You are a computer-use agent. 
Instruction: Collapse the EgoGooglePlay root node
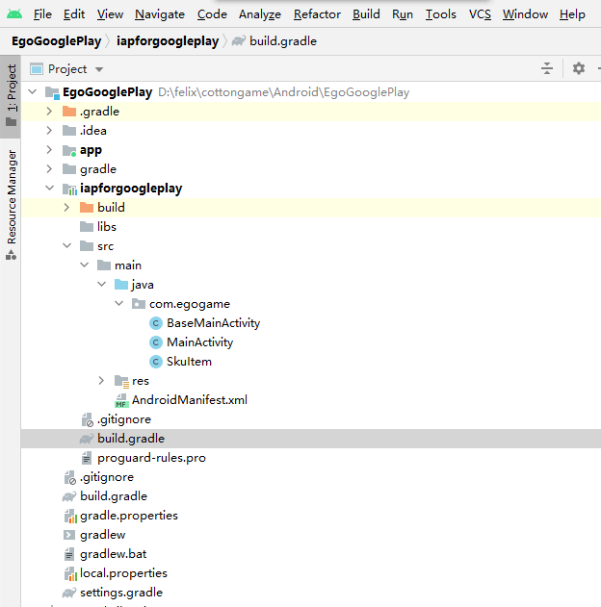[x=33, y=91]
